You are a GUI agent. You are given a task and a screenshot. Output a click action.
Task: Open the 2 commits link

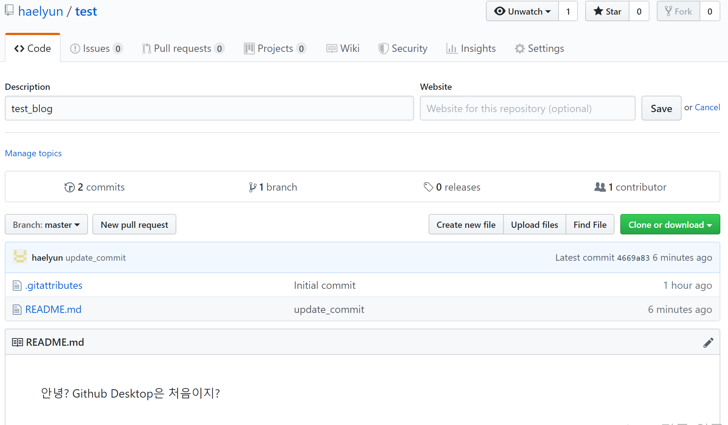pyautogui.click(x=95, y=187)
